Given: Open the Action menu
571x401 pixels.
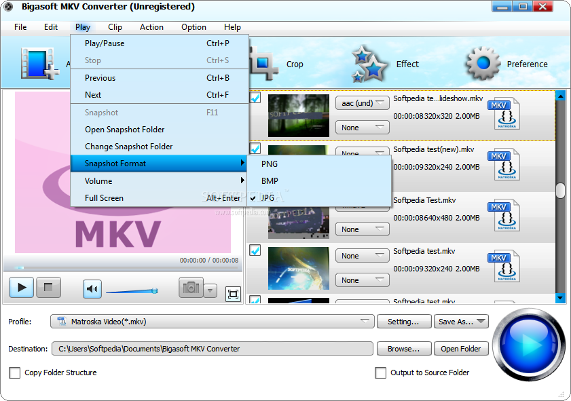Looking at the screenshot, I should (151, 27).
